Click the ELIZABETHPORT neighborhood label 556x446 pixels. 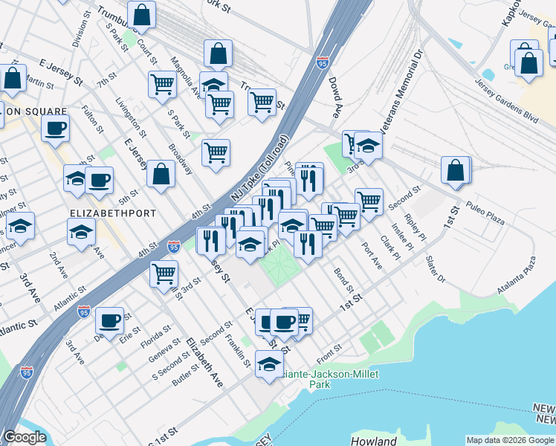pyautogui.click(x=113, y=213)
